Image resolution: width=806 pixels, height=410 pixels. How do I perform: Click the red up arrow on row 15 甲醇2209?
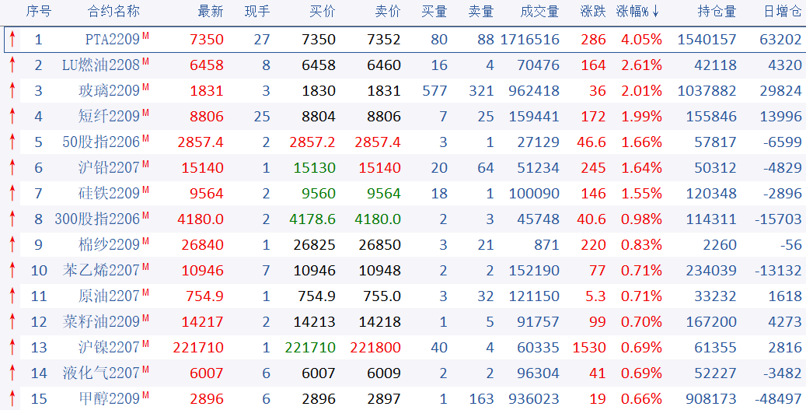(12, 399)
